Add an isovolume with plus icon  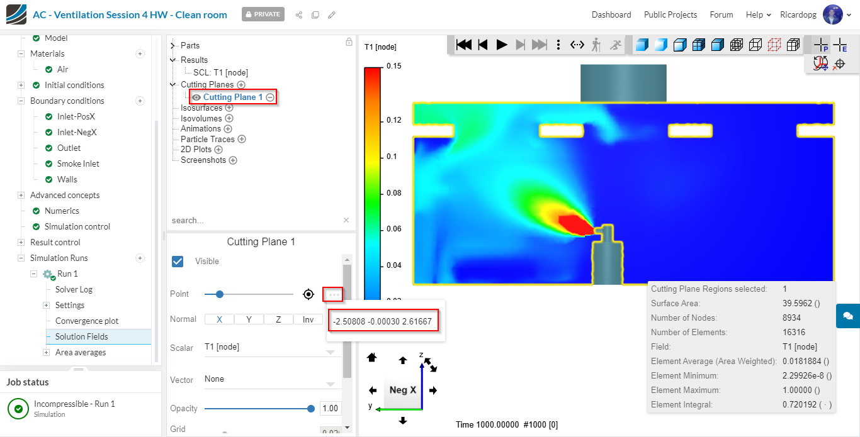coord(229,118)
